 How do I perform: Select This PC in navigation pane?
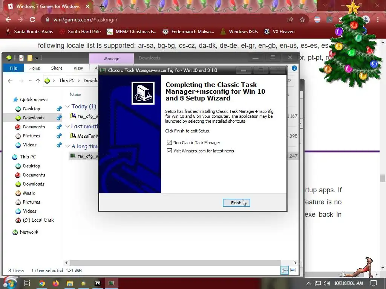28,157
